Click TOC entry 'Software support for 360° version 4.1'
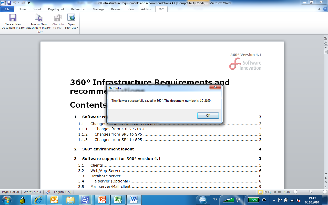This screenshot has height=205, width=328. (121, 159)
